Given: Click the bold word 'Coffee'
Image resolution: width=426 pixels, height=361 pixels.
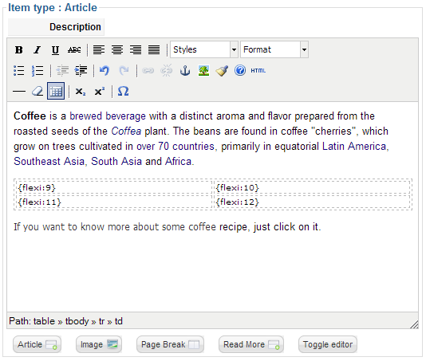Looking at the screenshot, I should tap(30, 116).
